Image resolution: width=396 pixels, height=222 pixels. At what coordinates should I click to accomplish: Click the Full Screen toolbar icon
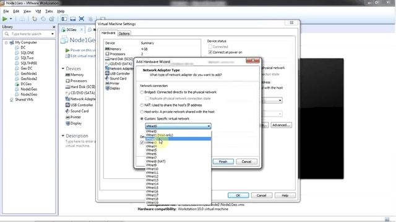(x=81, y=19)
